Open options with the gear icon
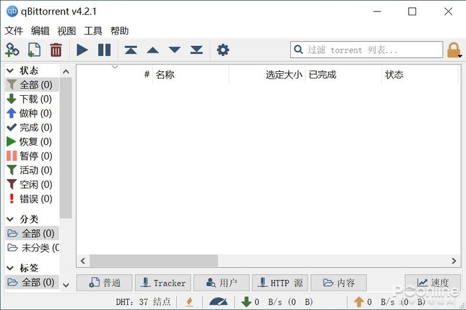The image size is (466, 310). coord(223,50)
